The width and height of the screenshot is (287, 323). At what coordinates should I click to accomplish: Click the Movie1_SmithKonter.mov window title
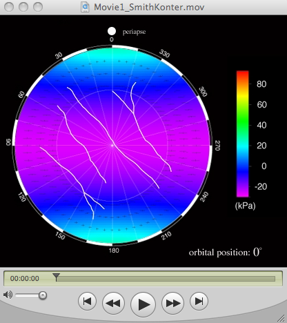point(149,7)
